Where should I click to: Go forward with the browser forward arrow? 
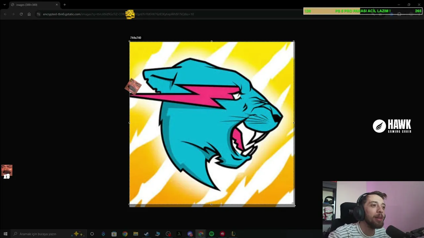13,14
